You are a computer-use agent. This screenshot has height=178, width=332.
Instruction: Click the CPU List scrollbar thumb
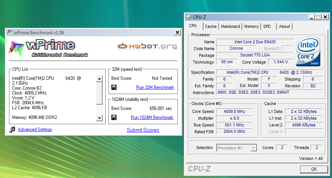[99, 93]
